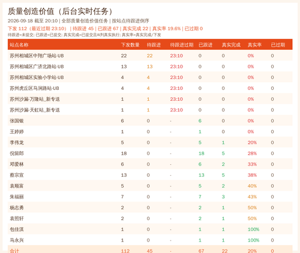Select the 苏州相城区广济北路站-UB station name
The height and width of the screenshot is (253, 300).
pos(37,67)
